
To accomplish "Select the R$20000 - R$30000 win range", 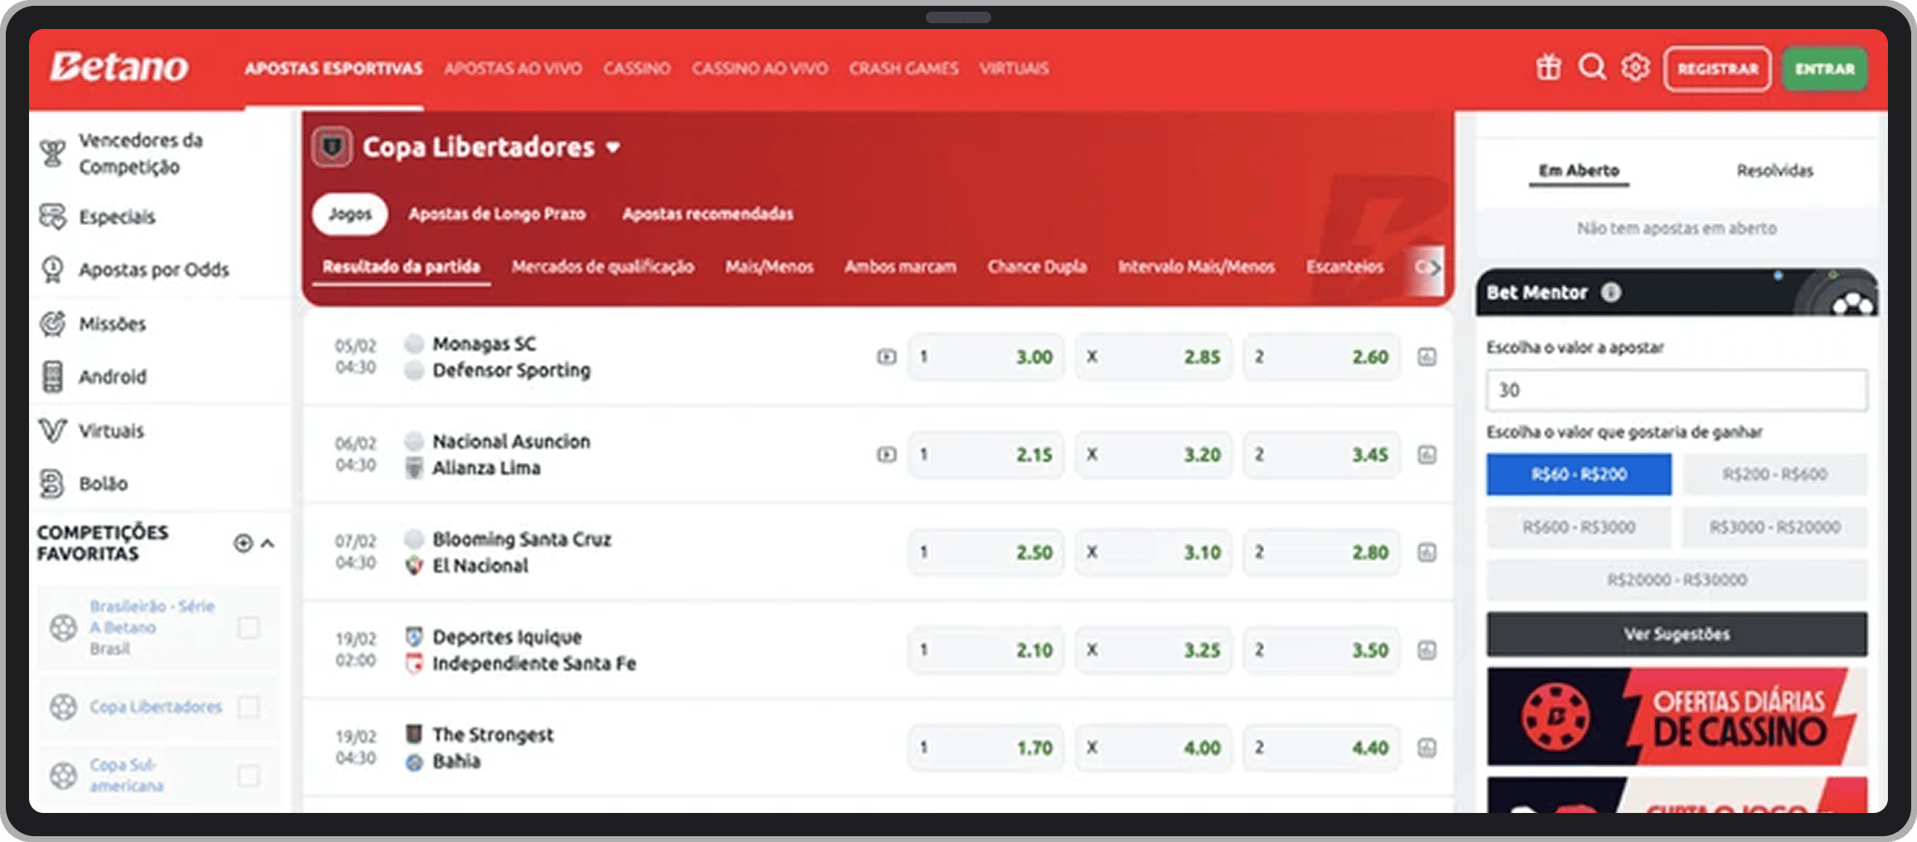I will 1677,580.
